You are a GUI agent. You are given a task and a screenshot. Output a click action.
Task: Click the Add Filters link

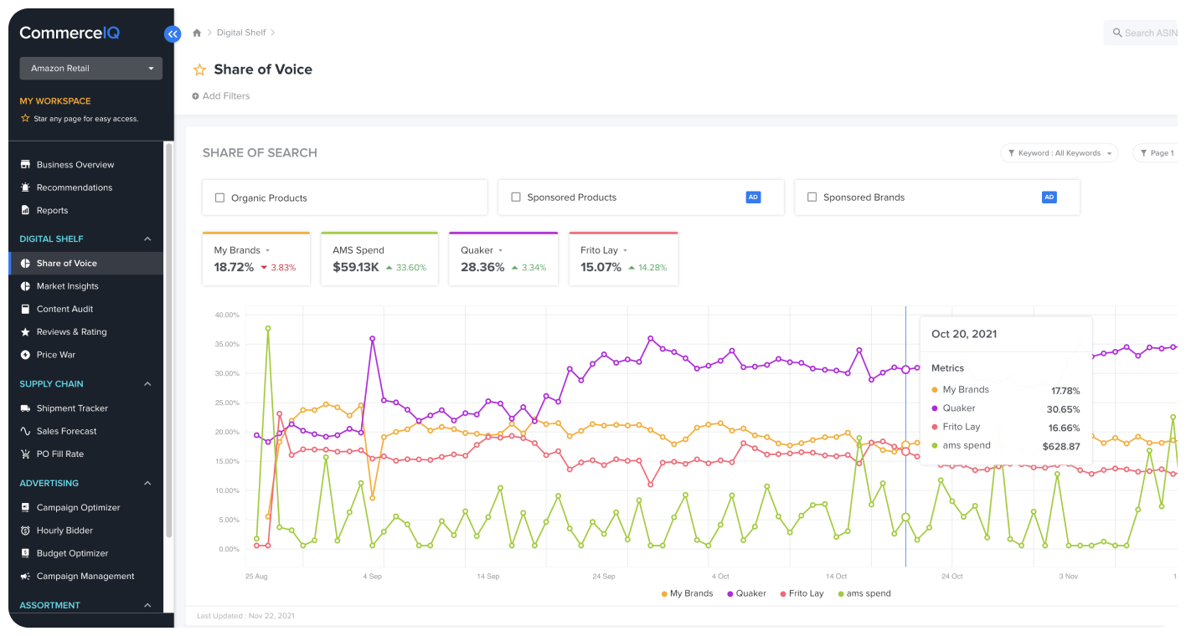(226, 96)
